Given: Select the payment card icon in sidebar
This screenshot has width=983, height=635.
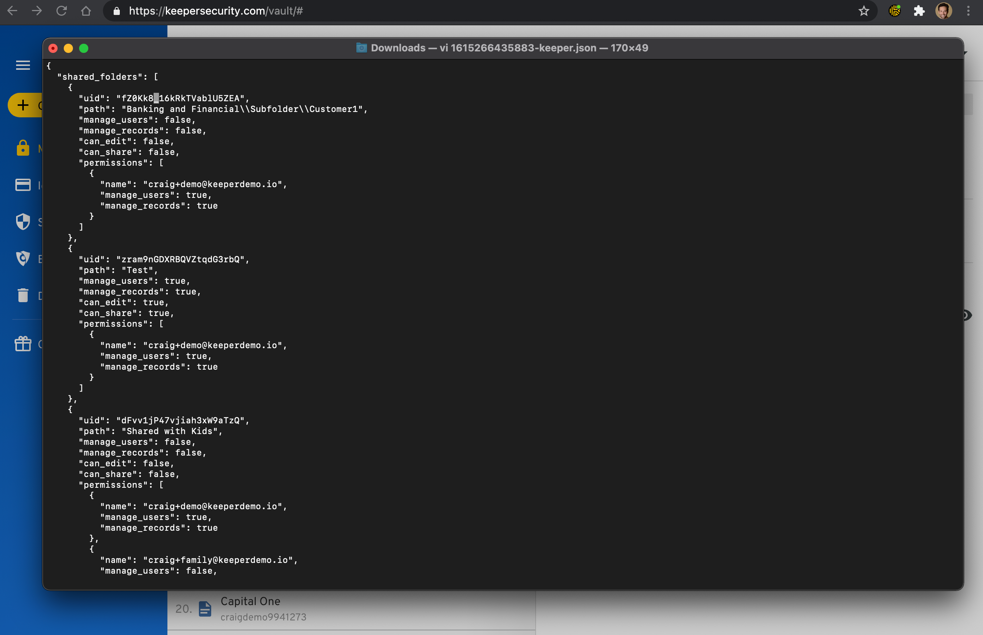Looking at the screenshot, I should point(23,185).
